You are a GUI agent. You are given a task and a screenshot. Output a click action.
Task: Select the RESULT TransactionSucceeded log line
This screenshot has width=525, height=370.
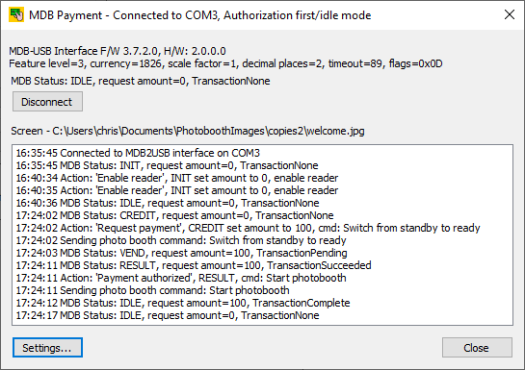click(x=194, y=265)
